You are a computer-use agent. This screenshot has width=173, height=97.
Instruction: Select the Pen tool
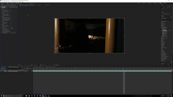click(12, 3)
